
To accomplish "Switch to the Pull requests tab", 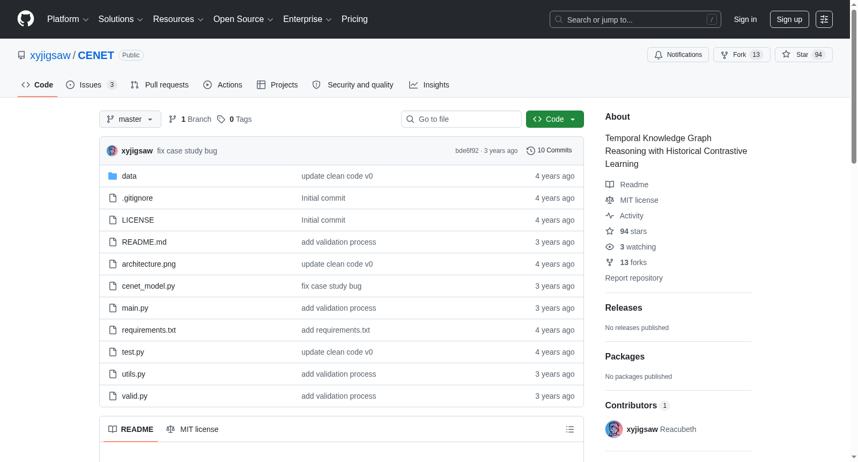I will pos(160,85).
